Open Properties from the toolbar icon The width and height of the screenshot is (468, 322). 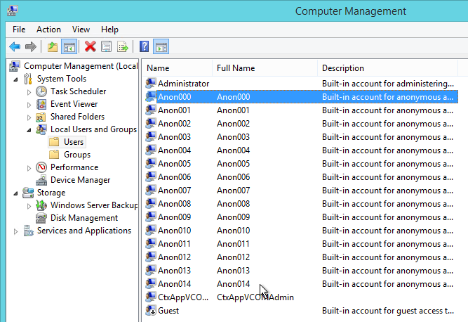coord(106,47)
